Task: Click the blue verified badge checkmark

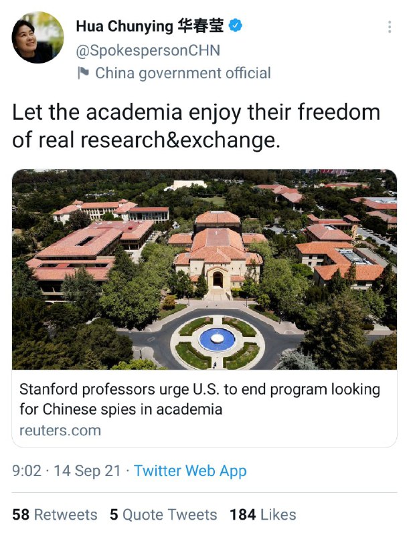Action: click(236, 26)
